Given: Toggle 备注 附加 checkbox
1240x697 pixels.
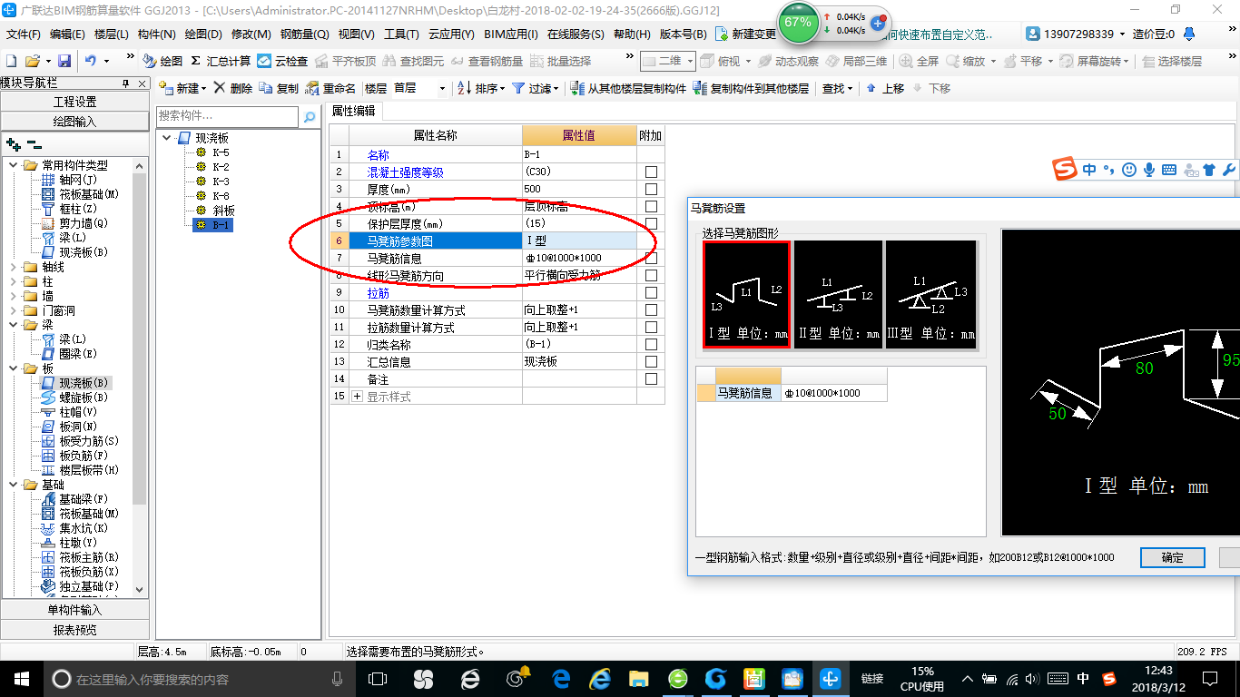Looking at the screenshot, I should tap(651, 378).
